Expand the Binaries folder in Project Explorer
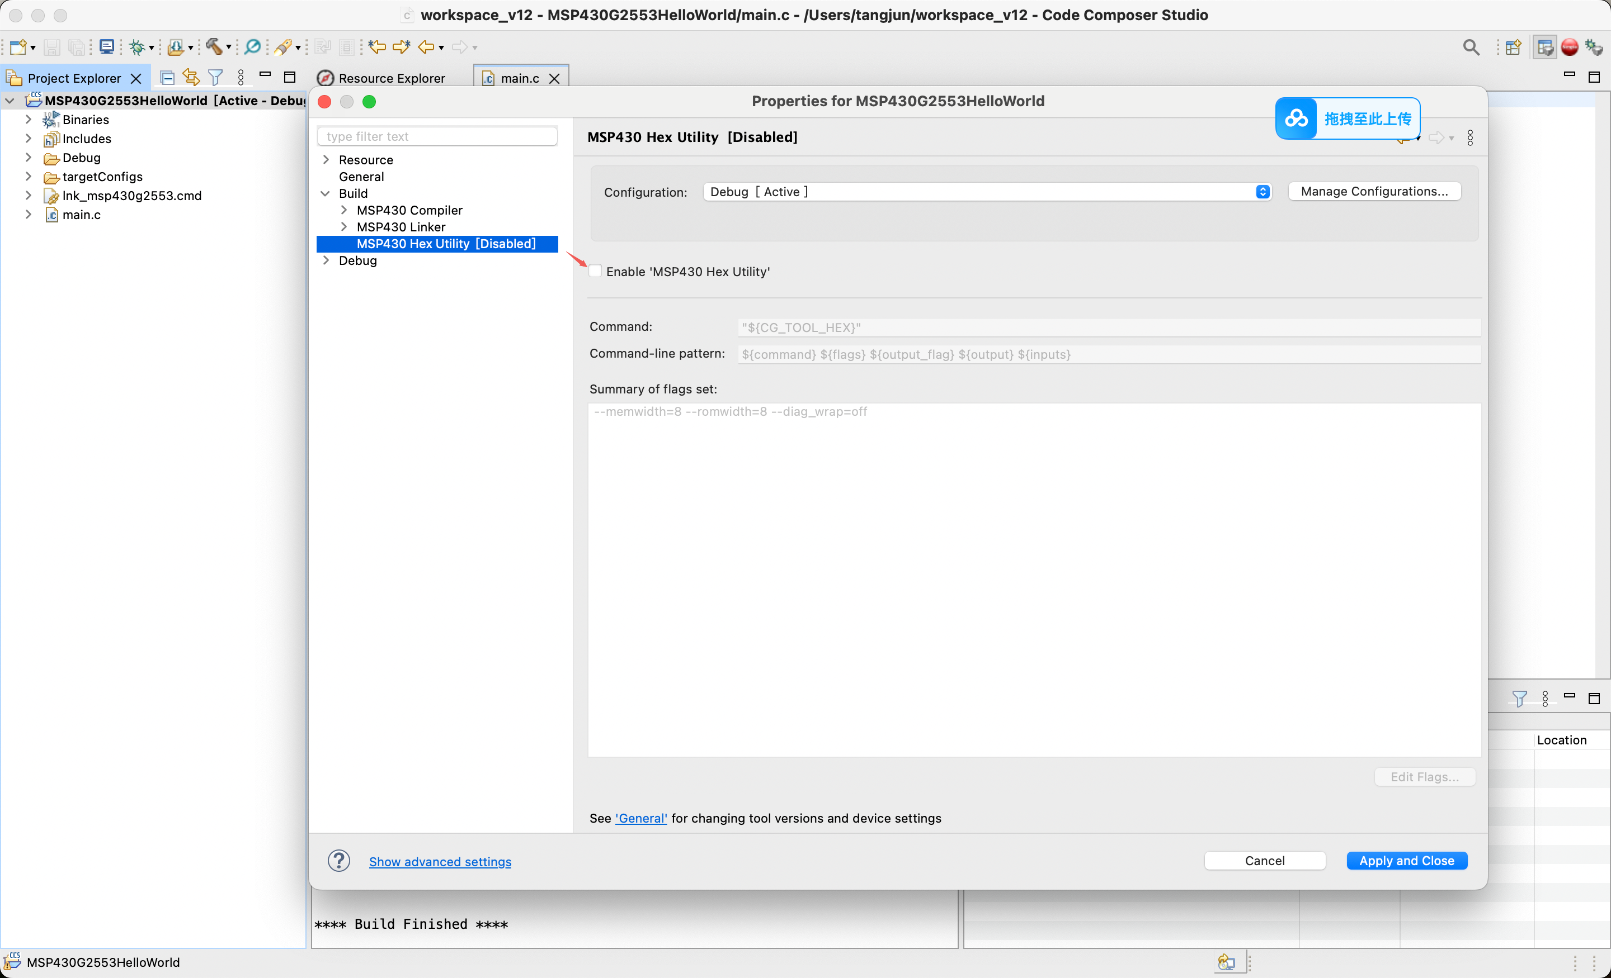Screen dimensions: 1611x978 point(28,120)
